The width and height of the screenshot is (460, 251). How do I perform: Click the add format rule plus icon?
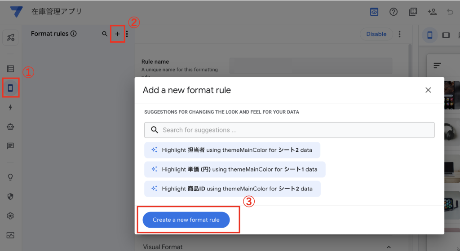coord(117,34)
